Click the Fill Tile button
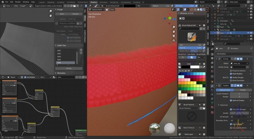Image resolution: width=254 pixels, height=139 pixels. [x=69, y=68]
